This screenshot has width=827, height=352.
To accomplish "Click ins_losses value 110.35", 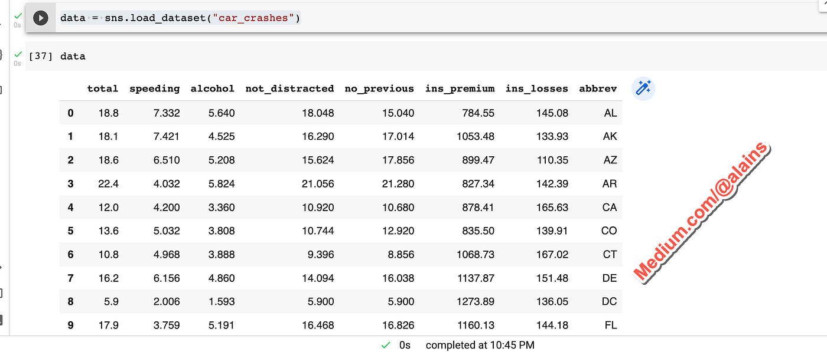I will pyautogui.click(x=552, y=160).
